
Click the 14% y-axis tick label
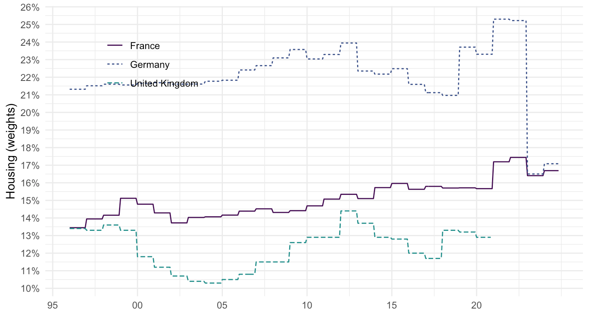(30, 218)
